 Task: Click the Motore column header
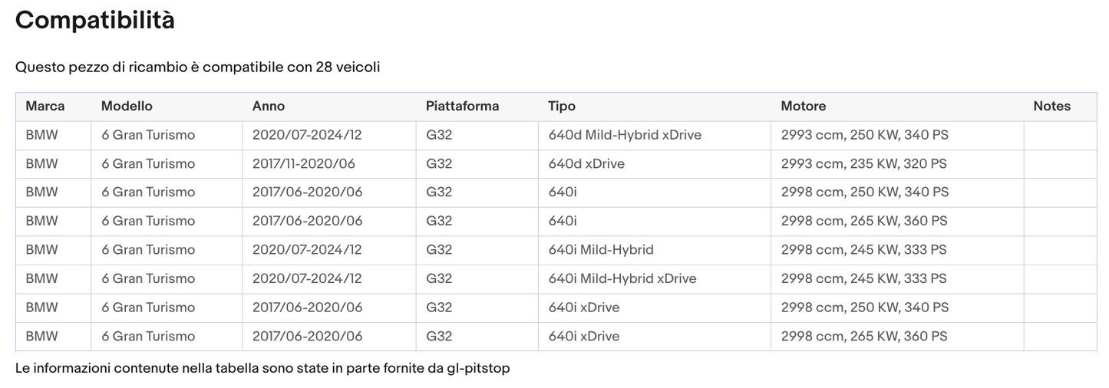[x=804, y=107]
